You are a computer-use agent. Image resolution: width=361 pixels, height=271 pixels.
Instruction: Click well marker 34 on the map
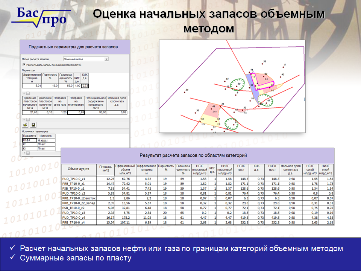pyautogui.click(x=185, y=92)
